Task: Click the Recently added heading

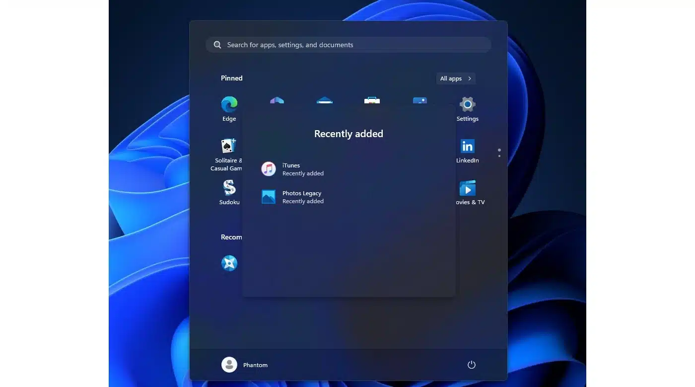Action: [348, 134]
